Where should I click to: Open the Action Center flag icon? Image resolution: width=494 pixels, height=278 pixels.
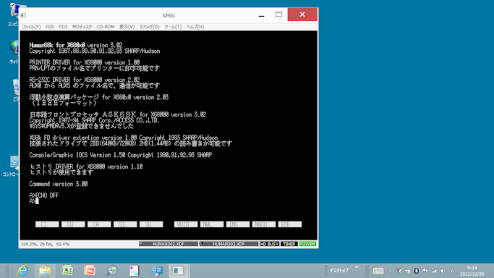point(425,271)
